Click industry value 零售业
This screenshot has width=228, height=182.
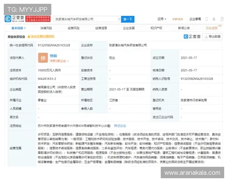[42, 100]
